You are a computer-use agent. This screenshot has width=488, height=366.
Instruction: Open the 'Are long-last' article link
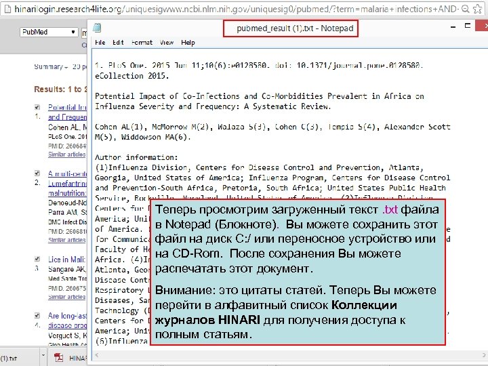(68, 321)
